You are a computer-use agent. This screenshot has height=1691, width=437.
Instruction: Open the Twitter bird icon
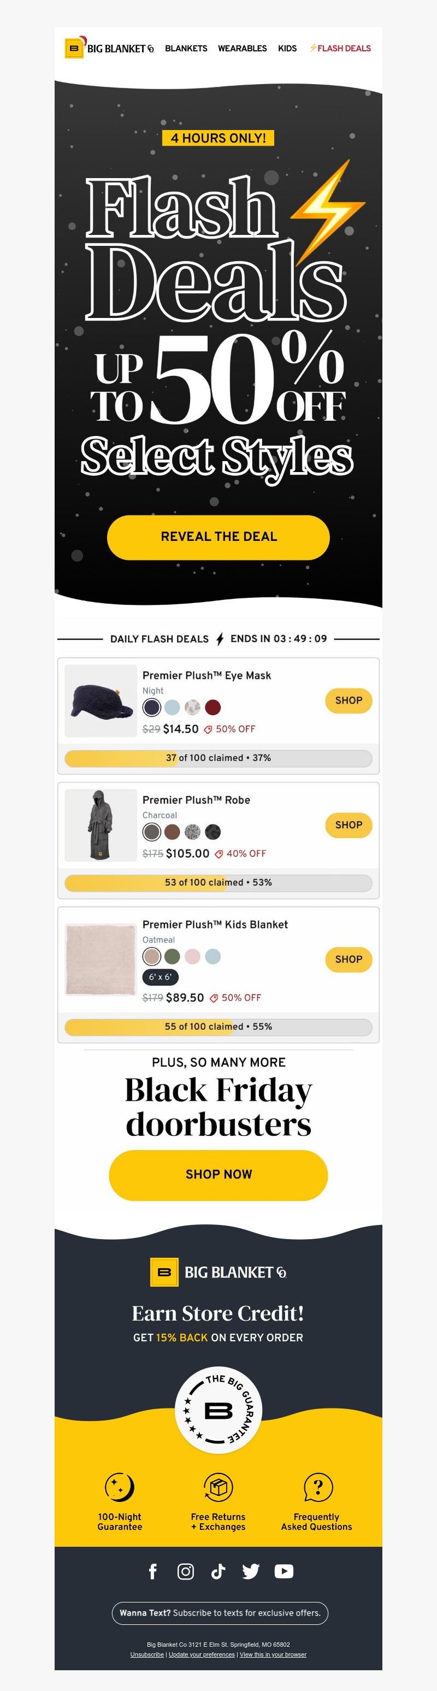(x=251, y=1571)
